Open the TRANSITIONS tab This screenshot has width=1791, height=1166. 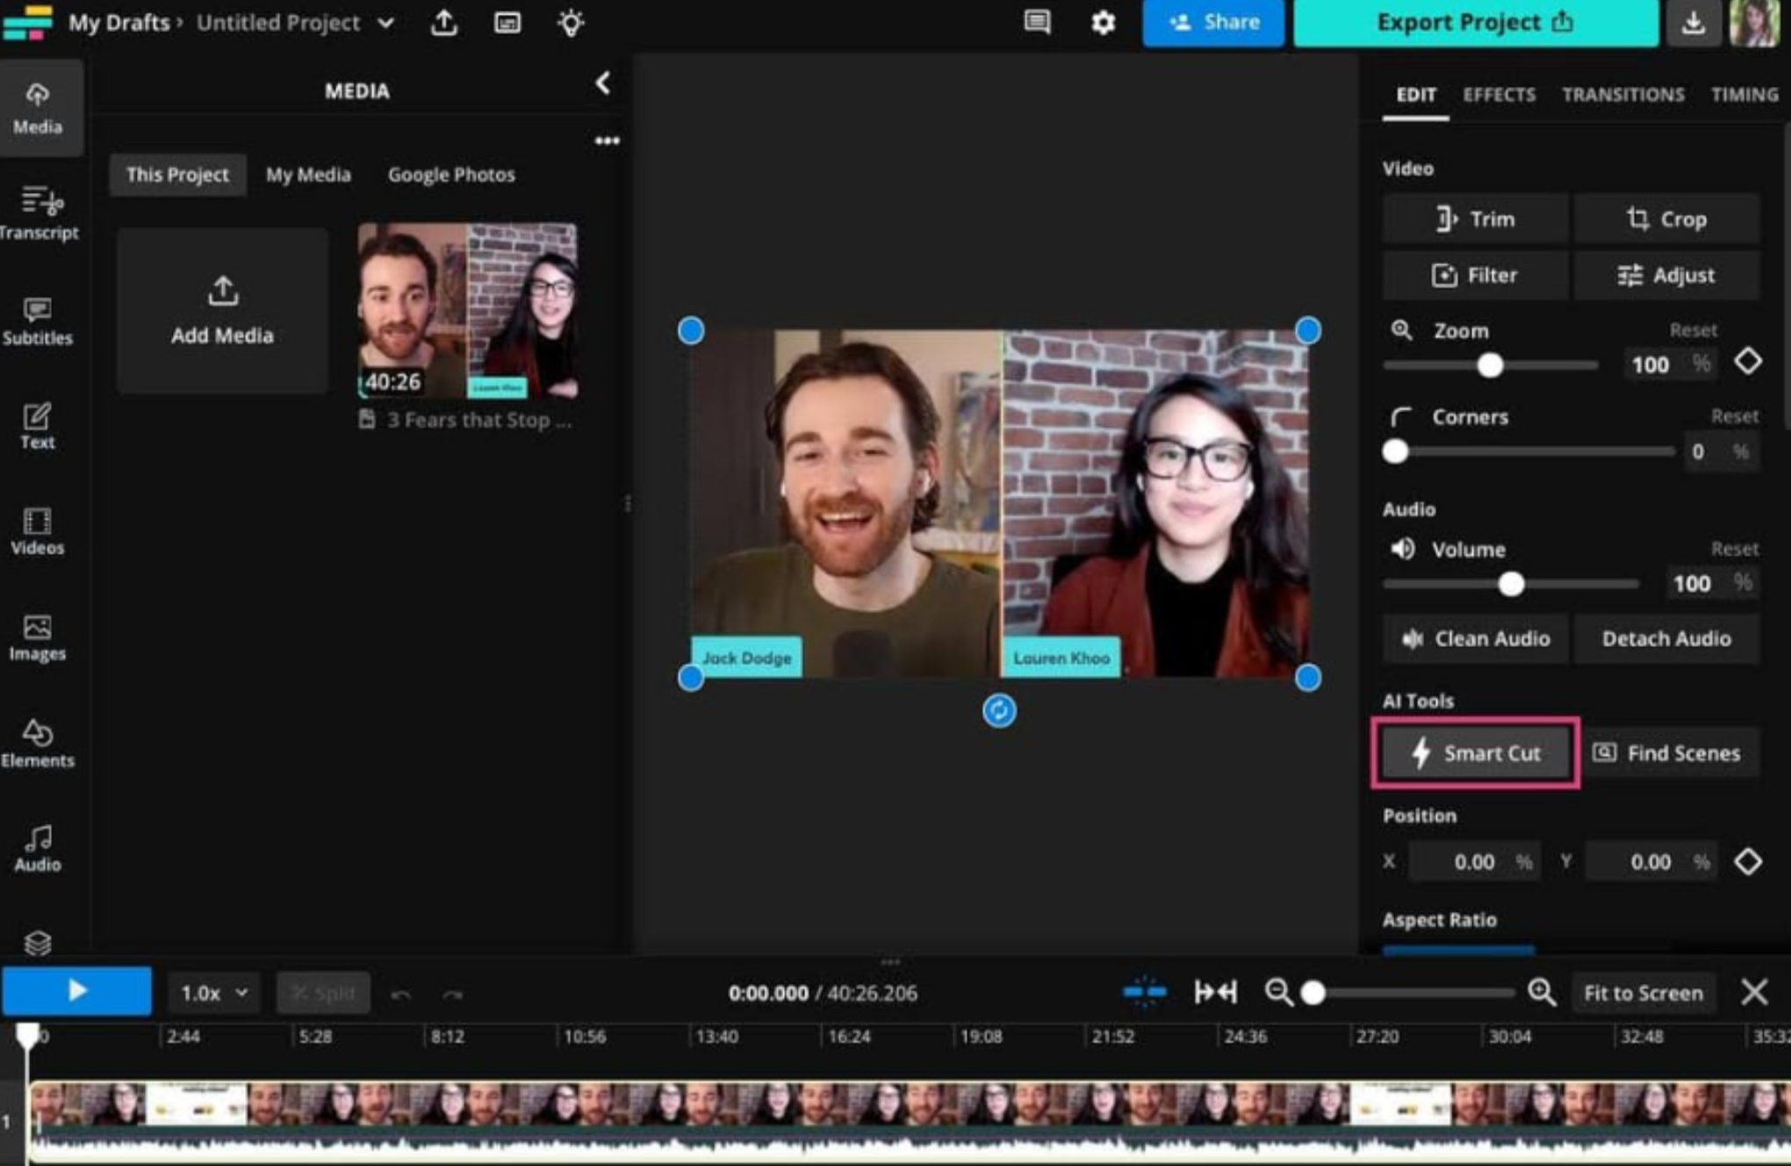1622,95
